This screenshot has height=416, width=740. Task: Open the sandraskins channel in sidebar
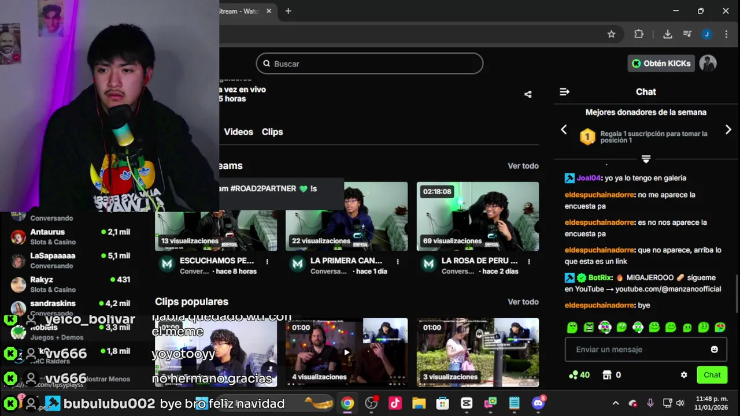[72, 307]
